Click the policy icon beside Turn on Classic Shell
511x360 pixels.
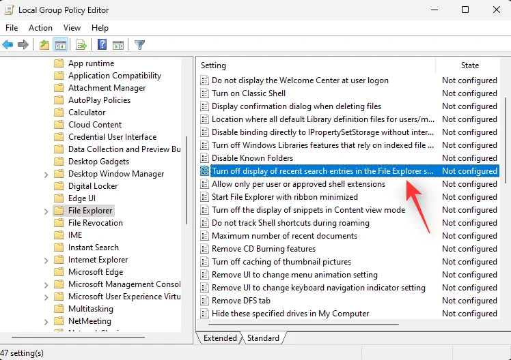[x=204, y=93]
